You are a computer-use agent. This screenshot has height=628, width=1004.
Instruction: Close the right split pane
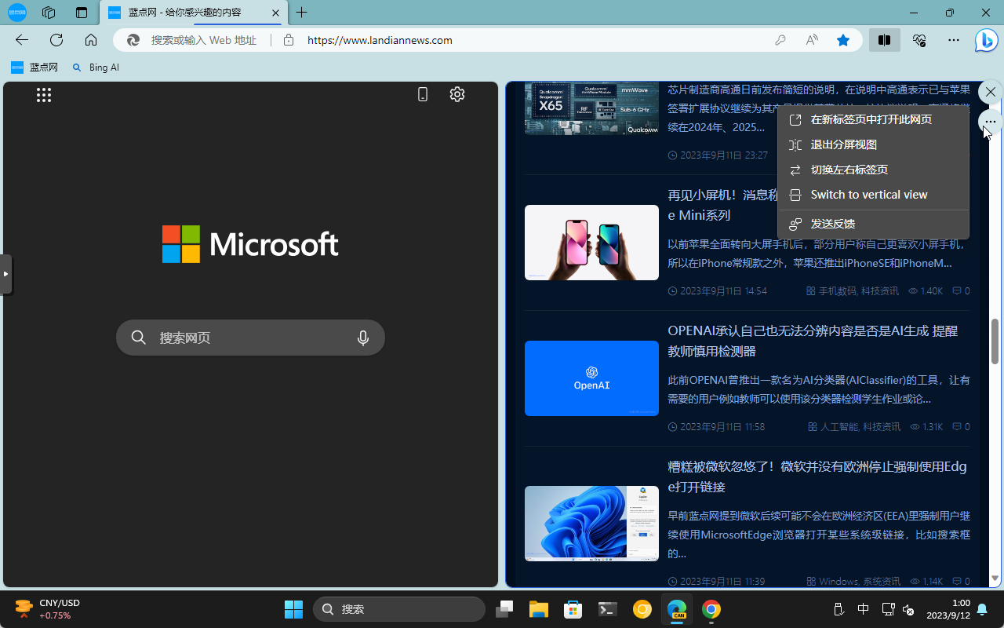click(991, 92)
